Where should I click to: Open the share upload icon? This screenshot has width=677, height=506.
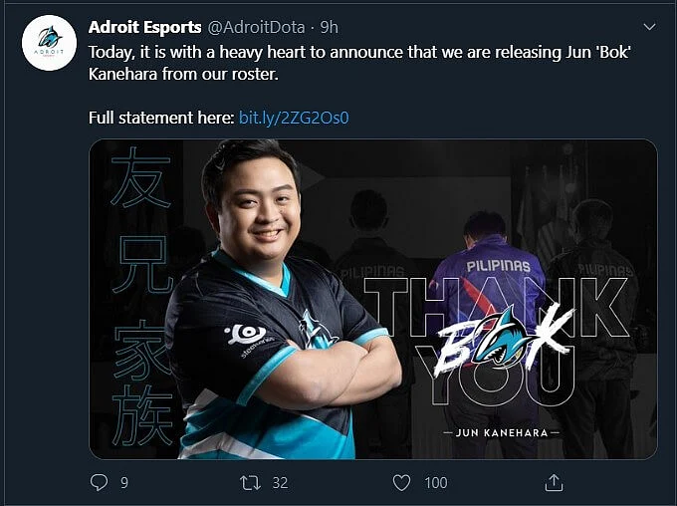point(554,482)
